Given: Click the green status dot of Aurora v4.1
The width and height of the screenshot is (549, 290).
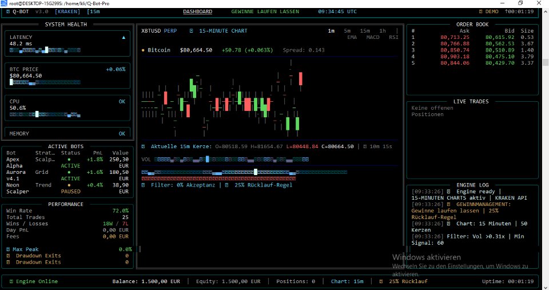Looking at the screenshot, I should (69, 172).
